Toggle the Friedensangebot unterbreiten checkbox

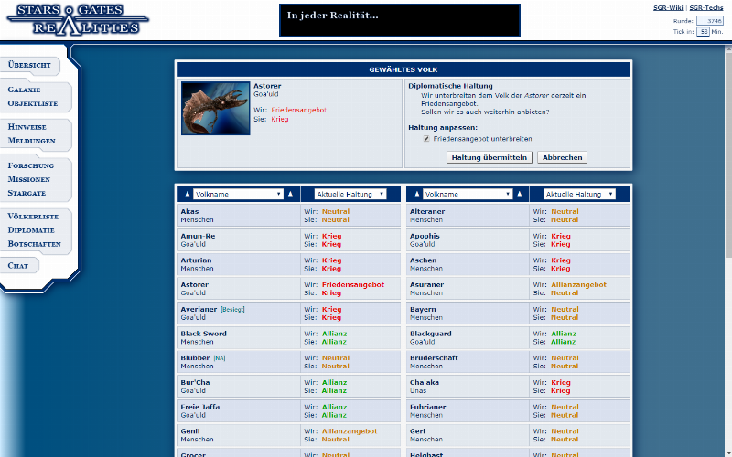(x=426, y=139)
